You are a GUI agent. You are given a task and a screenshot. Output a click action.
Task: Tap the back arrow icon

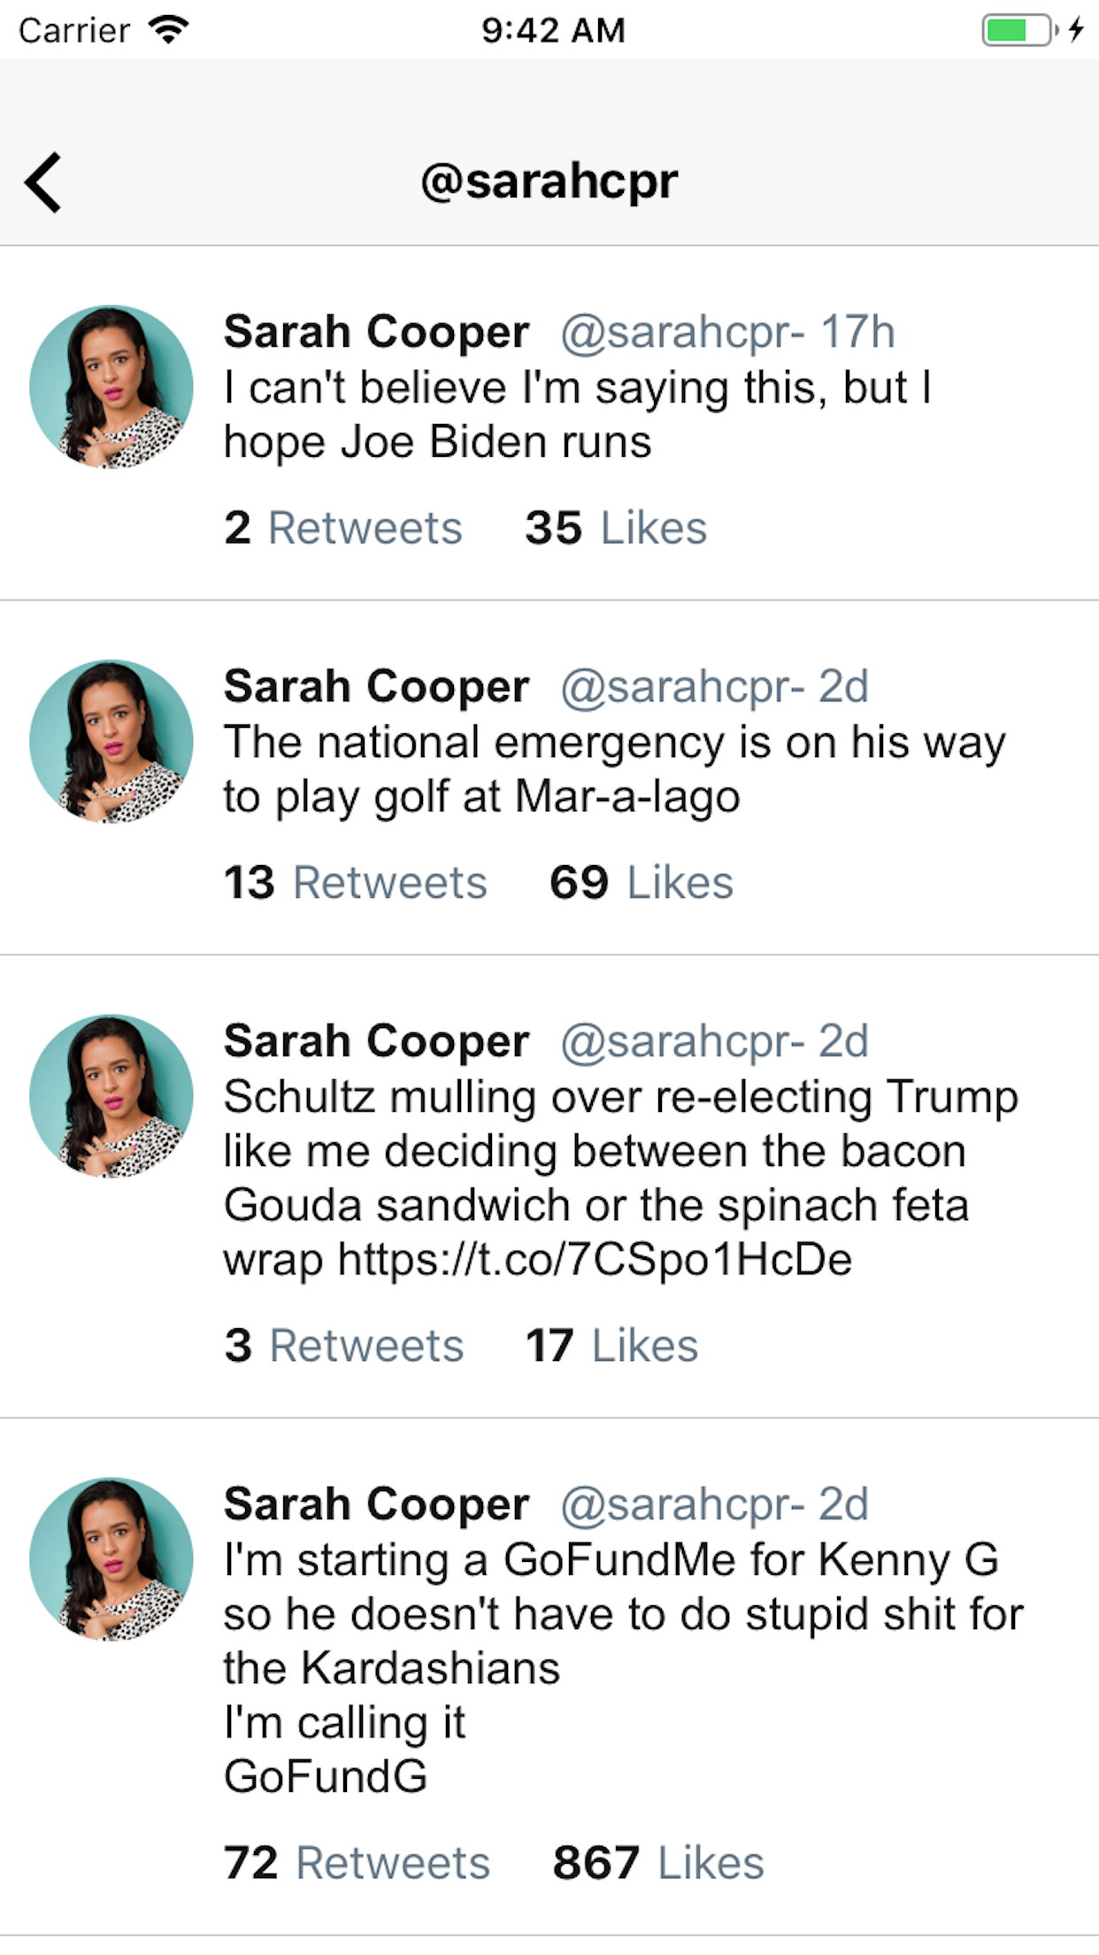click(42, 182)
